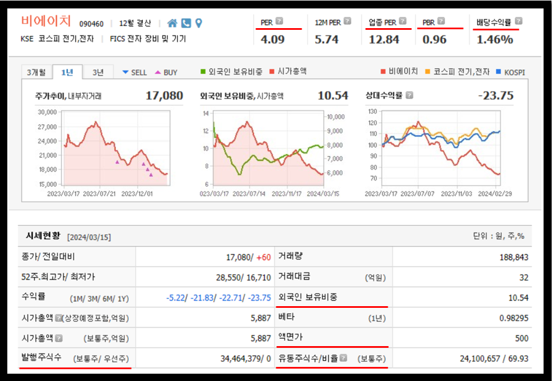Click the 종가/ 전일대비 row label
Viewport: 552px width, 381px height.
click(x=48, y=257)
